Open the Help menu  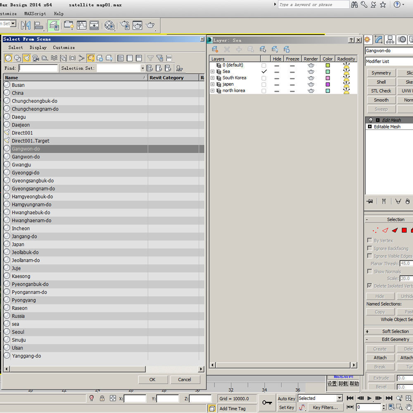(x=59, y=14)
